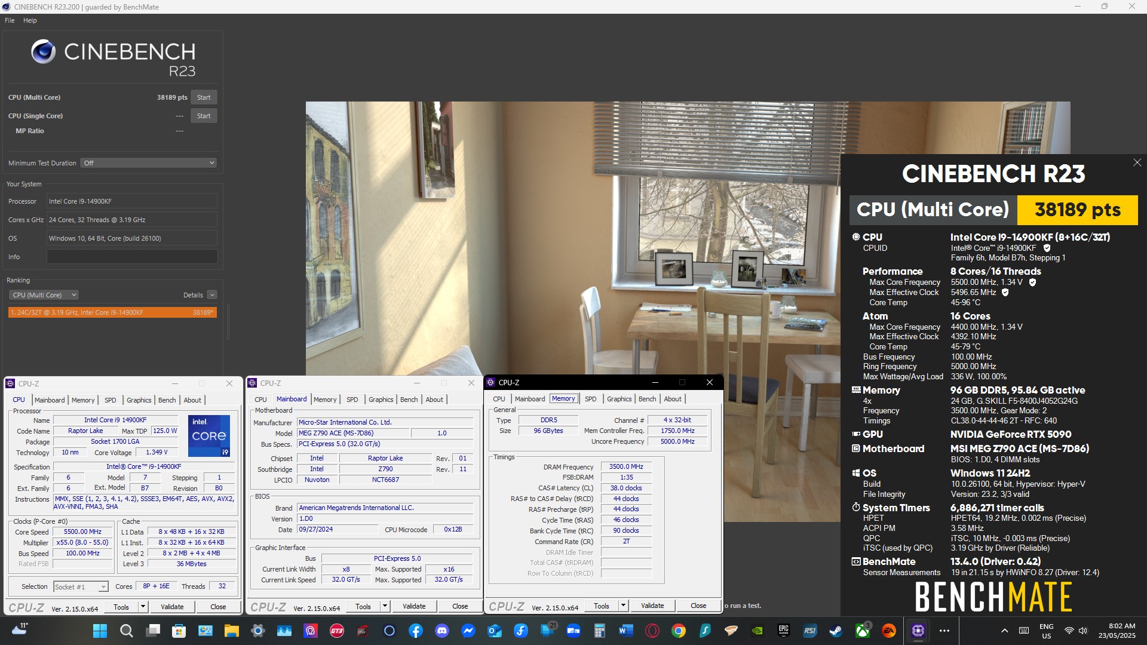Click Close in the CPU-Z Mainboard window
This screenshot has width=1147, height=645.
click(460, 606)
